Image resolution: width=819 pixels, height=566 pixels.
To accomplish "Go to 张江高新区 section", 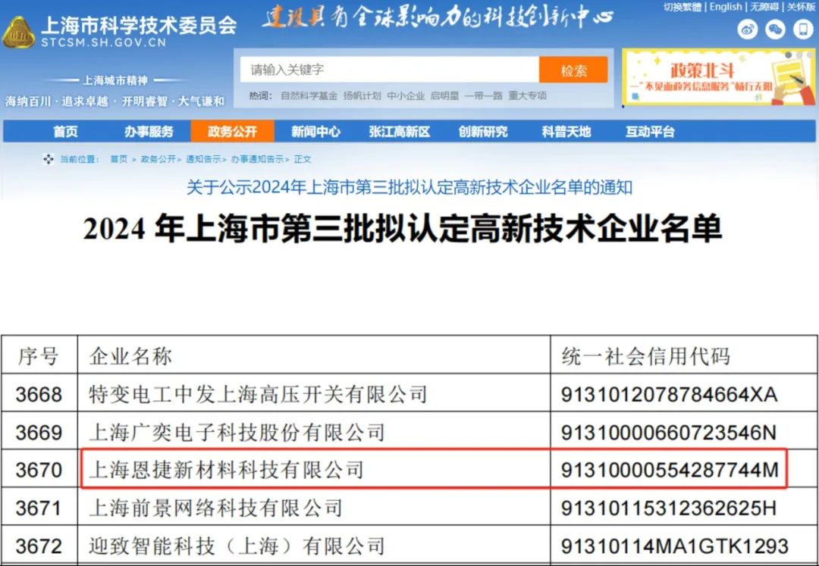I will coord(399,132).
